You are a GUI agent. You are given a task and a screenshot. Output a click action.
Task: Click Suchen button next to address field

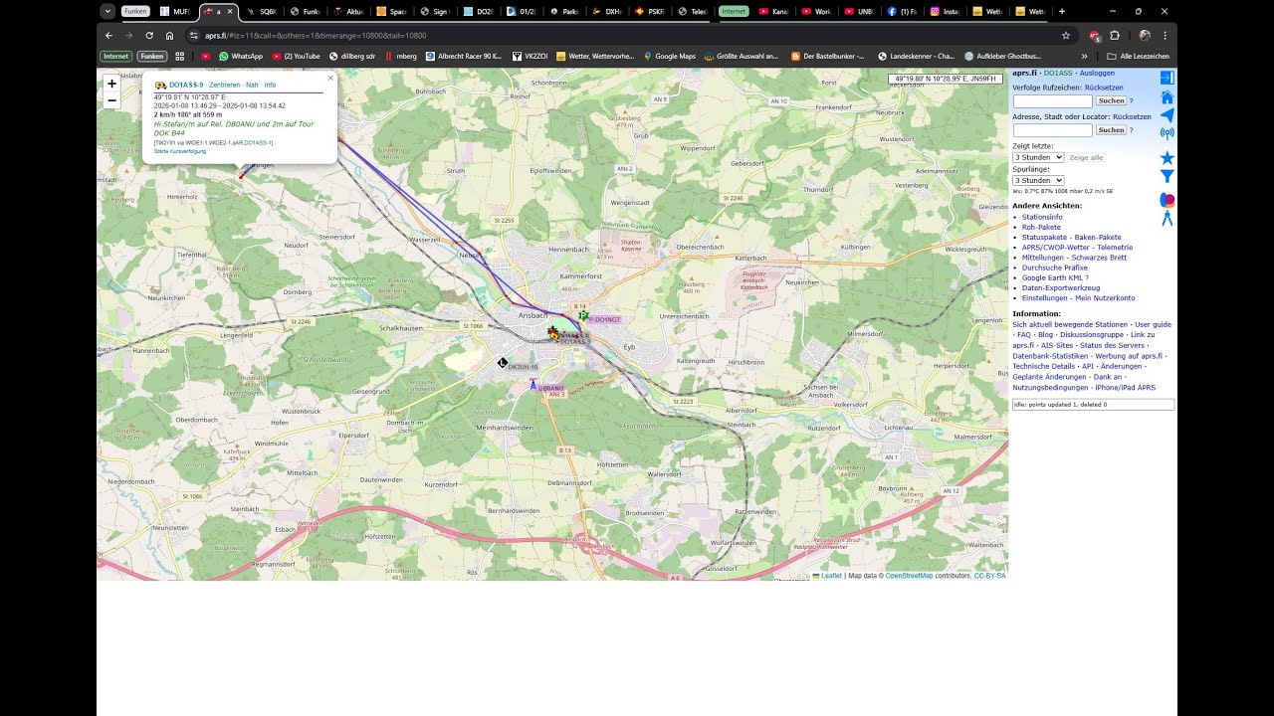[1111, 130]
